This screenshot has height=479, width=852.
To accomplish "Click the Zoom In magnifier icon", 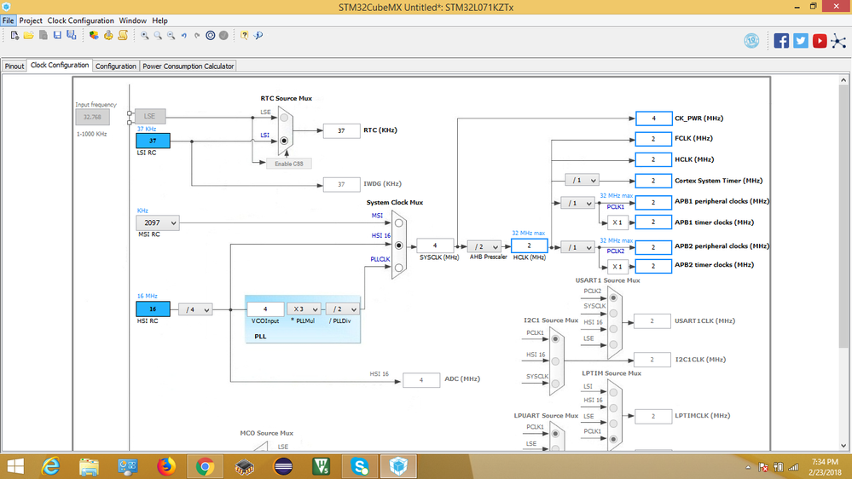I will [144, 35].
